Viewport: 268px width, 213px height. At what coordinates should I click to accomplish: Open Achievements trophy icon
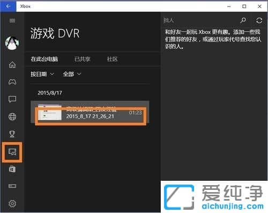click(12, 134)
